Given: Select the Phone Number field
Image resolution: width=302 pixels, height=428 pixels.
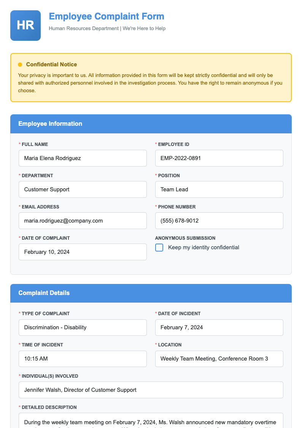Looking at the screenshot, I should tap(219, 221).
